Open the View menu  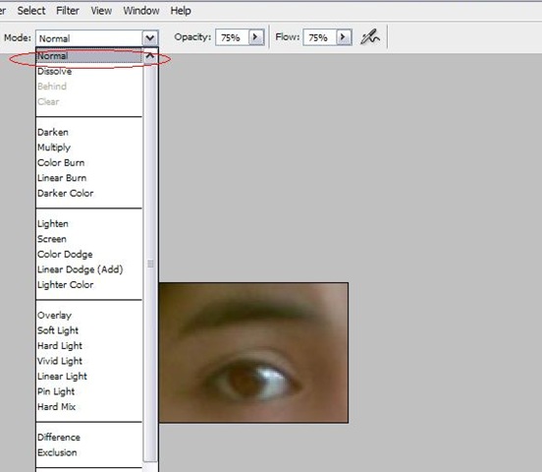click(x=101, y=11)
